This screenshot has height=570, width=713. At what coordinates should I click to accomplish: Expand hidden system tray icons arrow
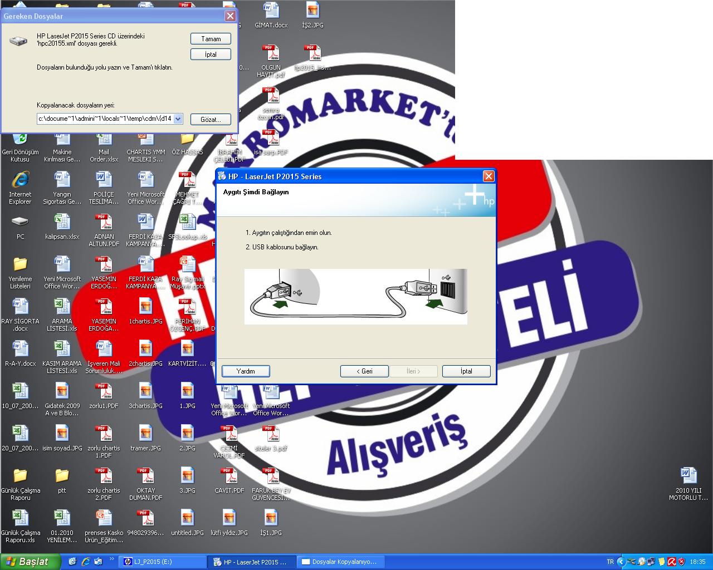pyautogui.click(x=621, y=562)
